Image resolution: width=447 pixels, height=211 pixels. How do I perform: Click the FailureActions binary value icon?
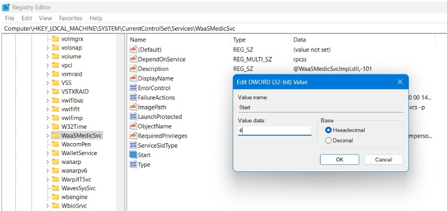click(133, 98)
